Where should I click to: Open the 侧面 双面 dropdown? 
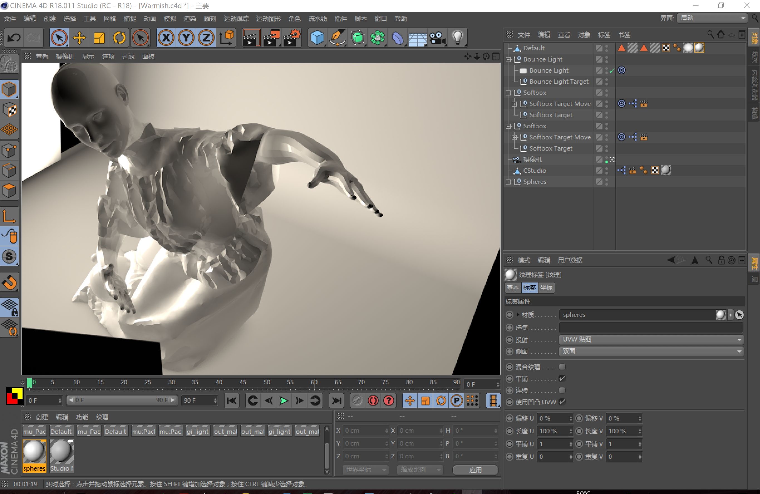[x=651, y=351]
